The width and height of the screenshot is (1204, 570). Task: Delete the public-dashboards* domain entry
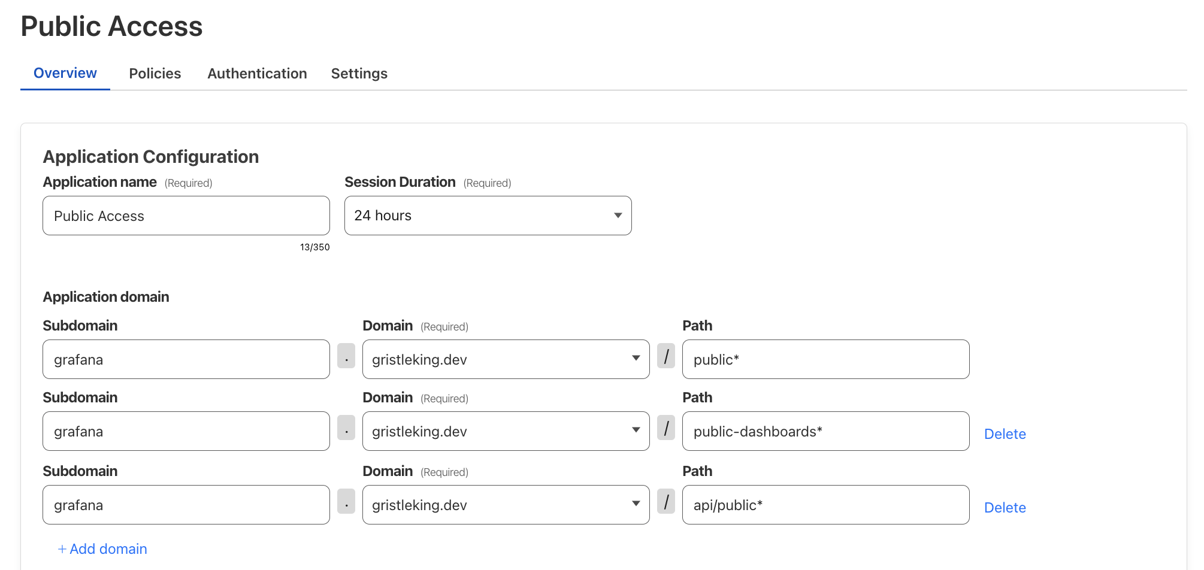tap(1005, 433)
